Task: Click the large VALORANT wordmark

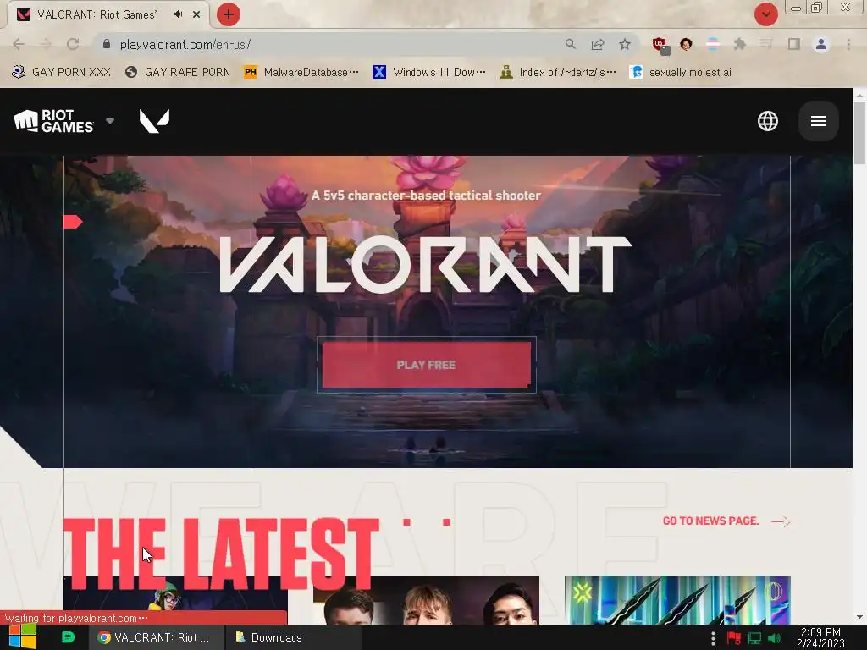Action: point(426,265)
